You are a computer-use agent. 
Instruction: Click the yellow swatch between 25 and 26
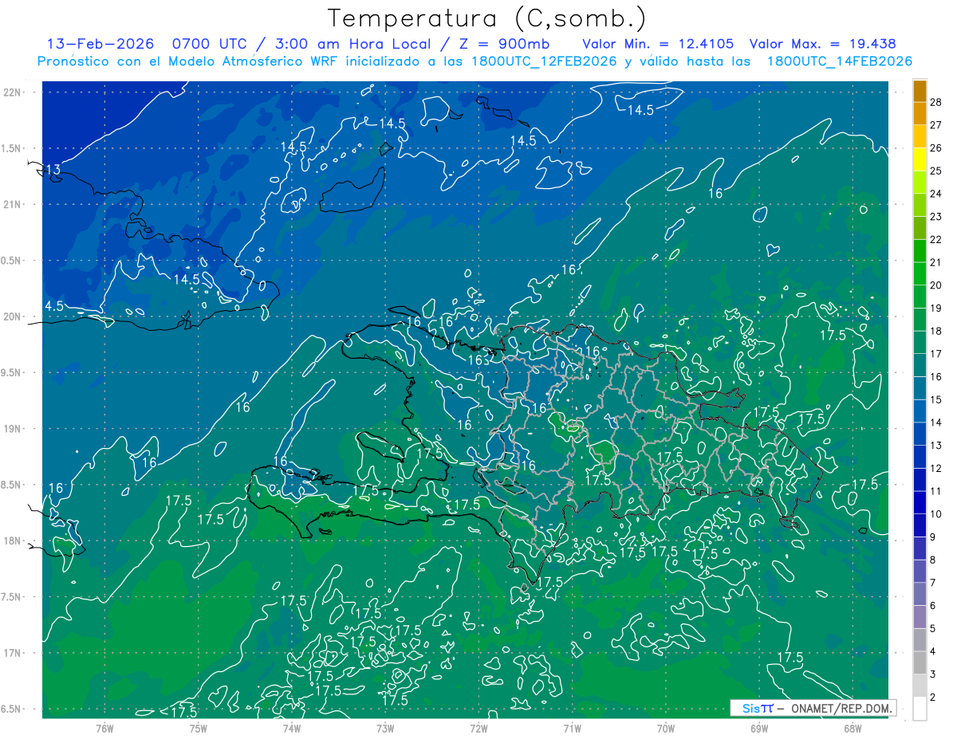pos(920,159)
